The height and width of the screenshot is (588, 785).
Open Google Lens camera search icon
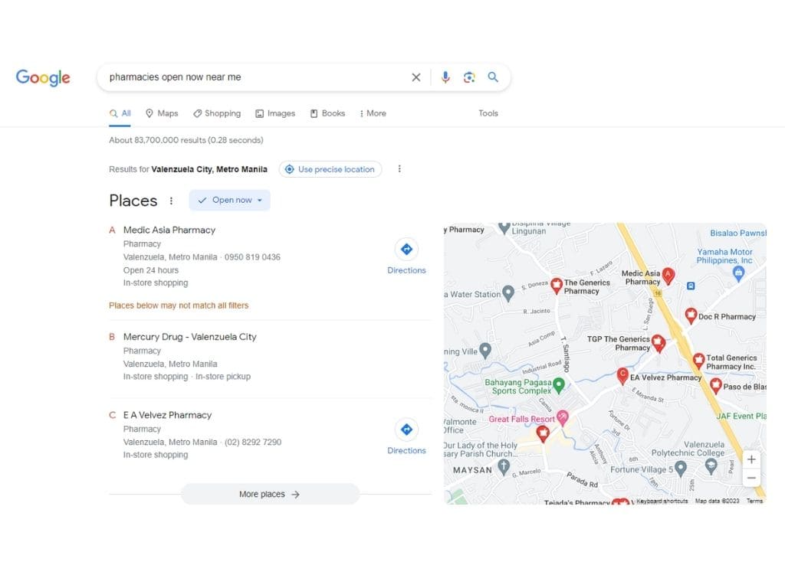469,77
